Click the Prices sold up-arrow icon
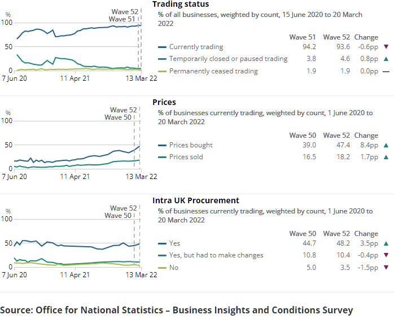394x319 pixels. click(386, 158)
